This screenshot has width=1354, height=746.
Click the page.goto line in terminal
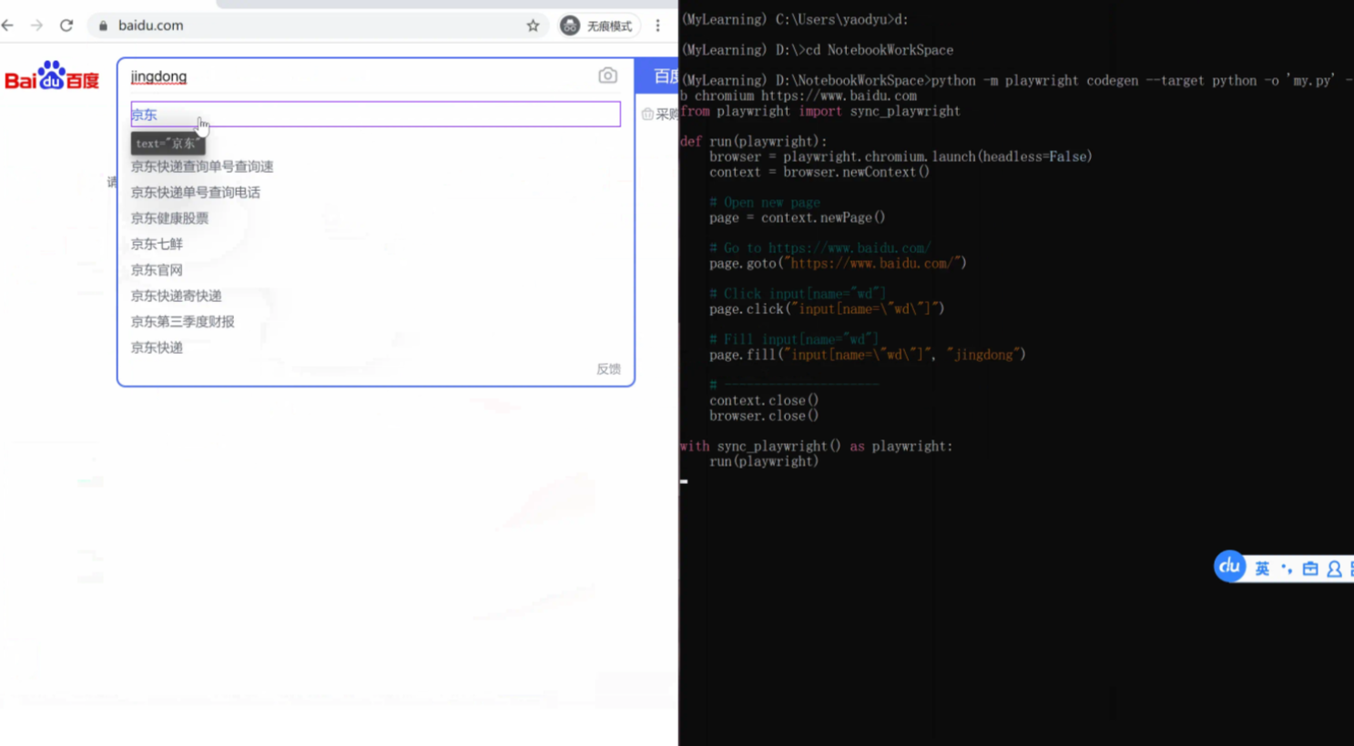click(x=838, y=264)
